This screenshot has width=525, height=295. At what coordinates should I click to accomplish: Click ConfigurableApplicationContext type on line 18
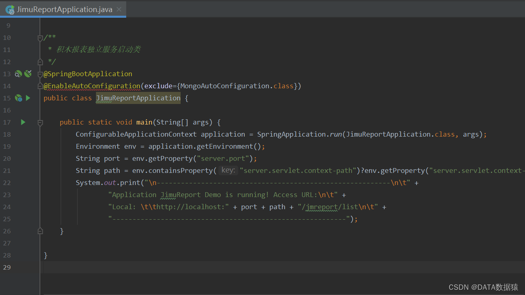pos(136,134)
